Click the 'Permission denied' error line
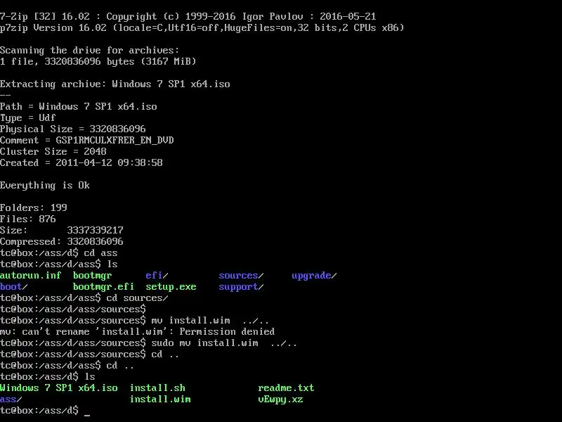 pyautogui.click(x=137, y=331)
